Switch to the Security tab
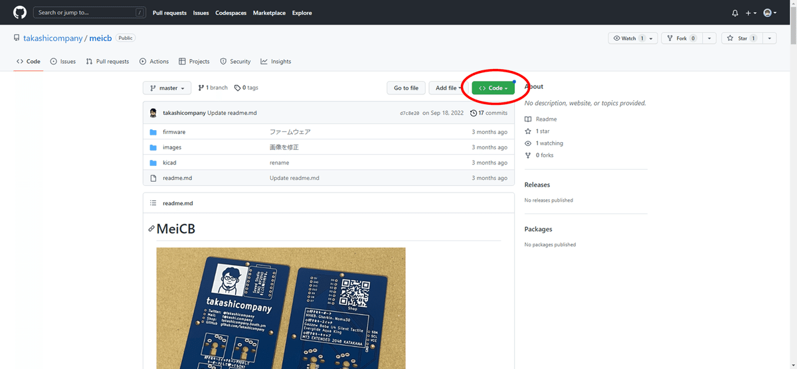Image resolution: width=797 pixels, height=369 pixels. 235,61
